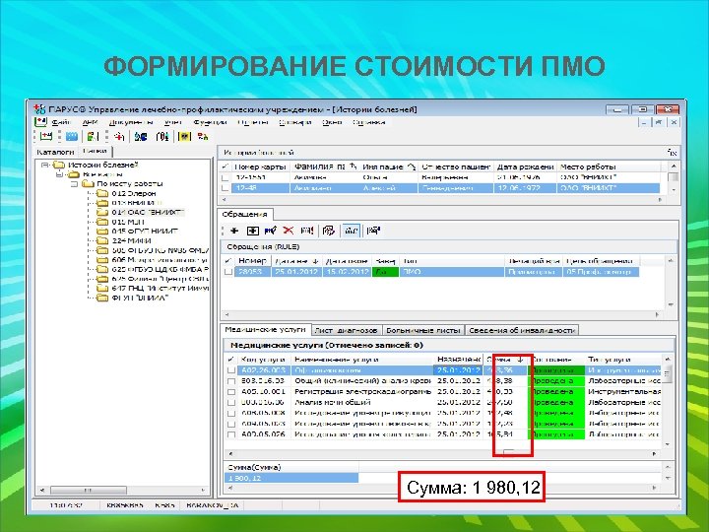Click folder icon of 012 Элерон
The height and width of the screenshot is (532, 709).
click(x=103, y=193)
